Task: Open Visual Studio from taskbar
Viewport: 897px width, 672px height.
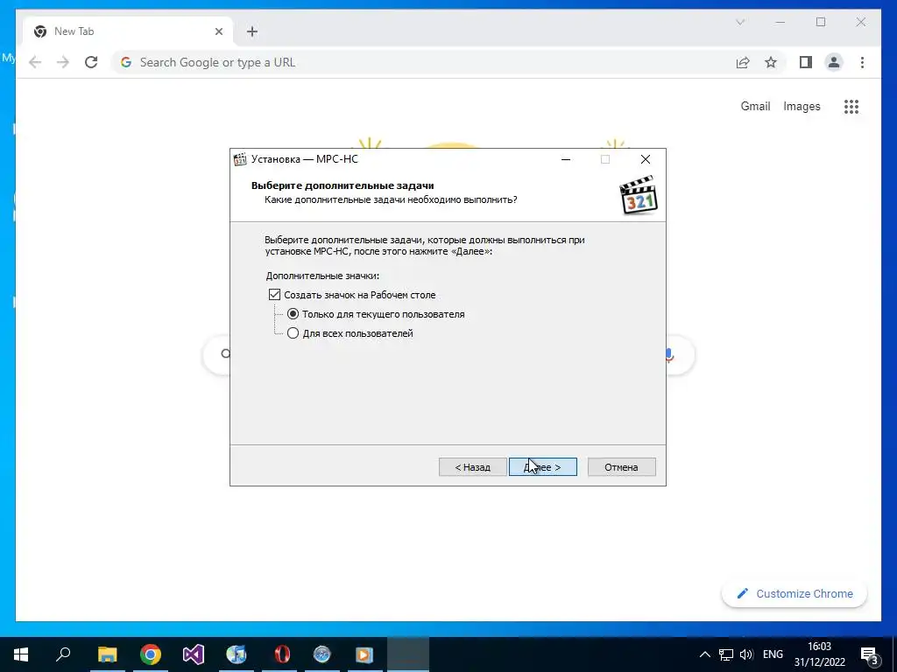Action: pos(194,654)
